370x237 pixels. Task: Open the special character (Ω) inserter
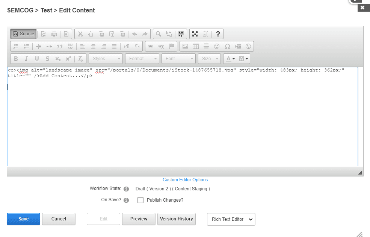227,46
